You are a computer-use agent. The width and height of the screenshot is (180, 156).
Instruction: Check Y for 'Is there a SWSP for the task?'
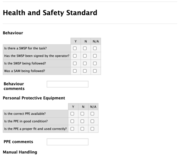(x=75, y=48)
